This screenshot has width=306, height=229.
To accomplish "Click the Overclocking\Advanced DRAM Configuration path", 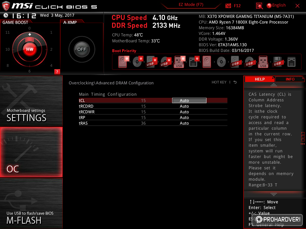I will coord(111,83).
